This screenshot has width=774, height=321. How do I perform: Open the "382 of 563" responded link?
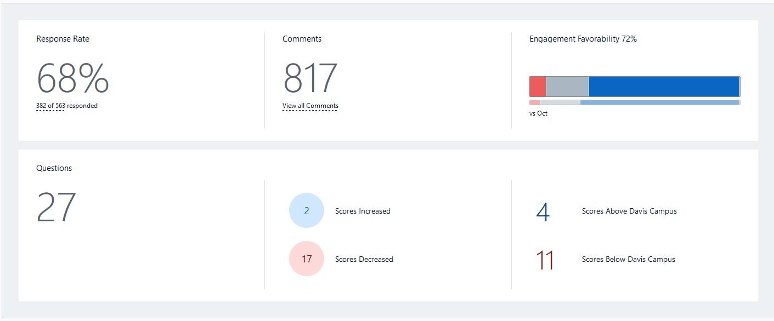coord(50,106)
